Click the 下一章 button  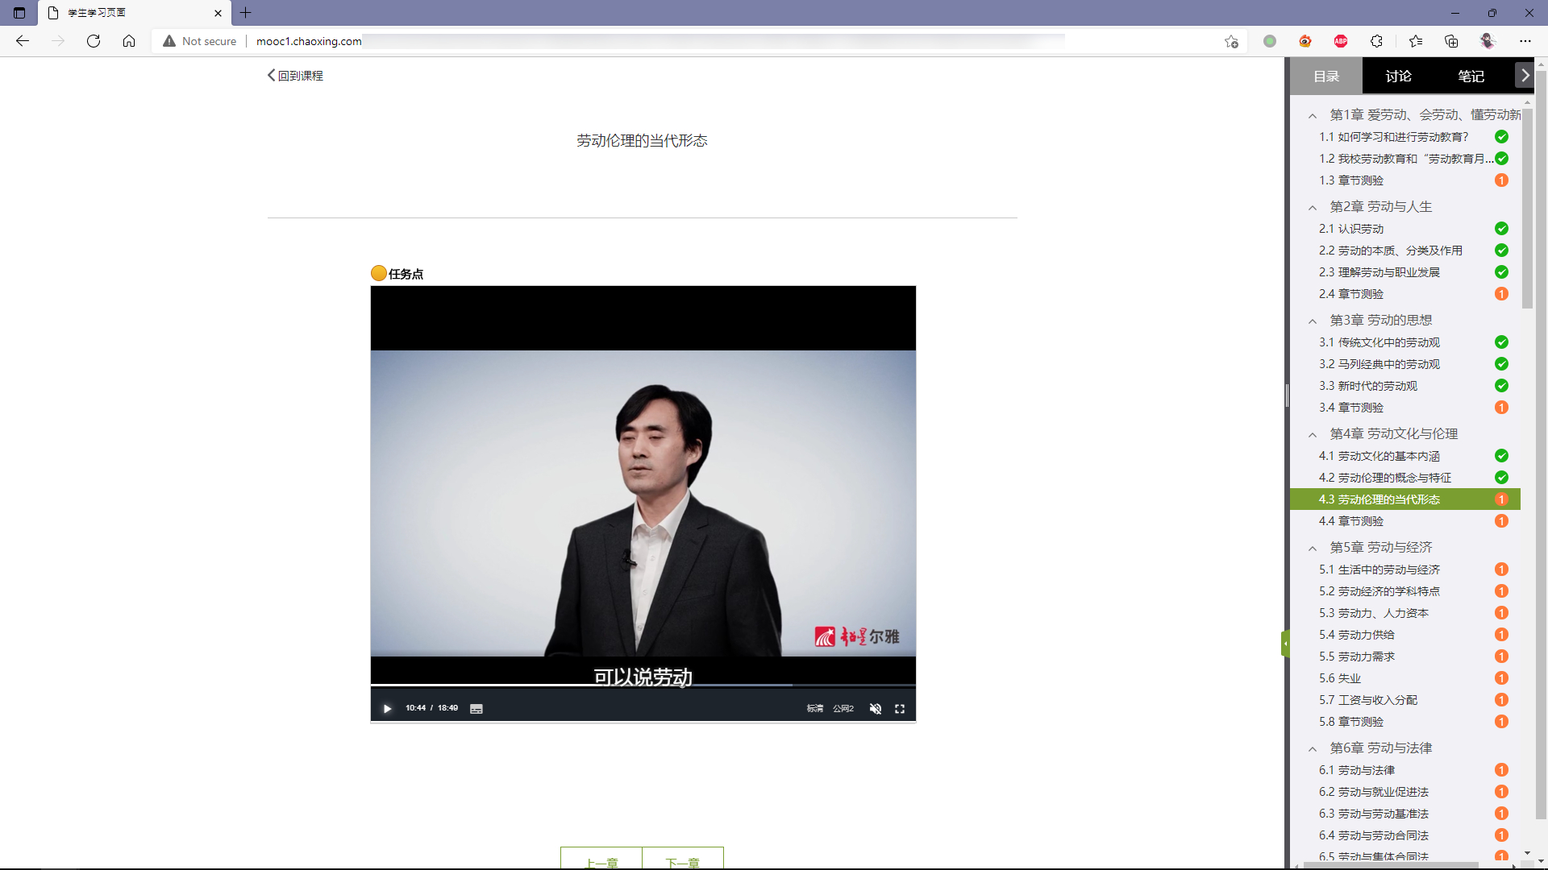(x=682, y=860)
